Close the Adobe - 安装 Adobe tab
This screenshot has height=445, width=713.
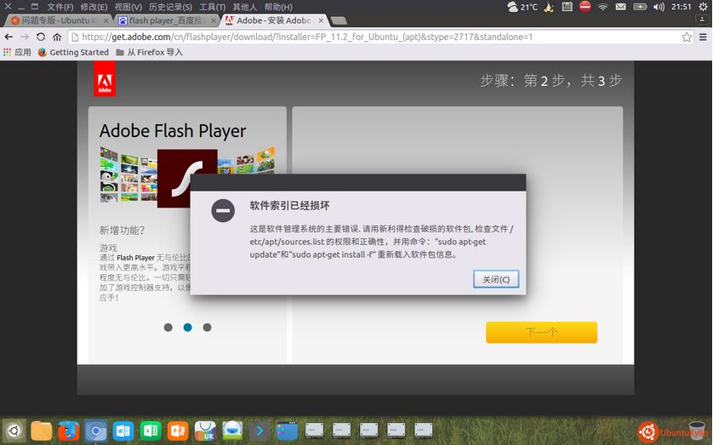321,20
